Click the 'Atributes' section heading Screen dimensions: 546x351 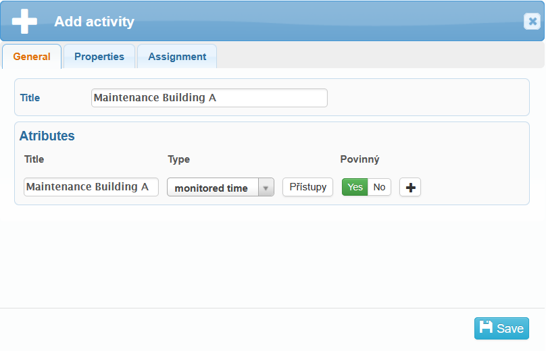tap(47, 136)
